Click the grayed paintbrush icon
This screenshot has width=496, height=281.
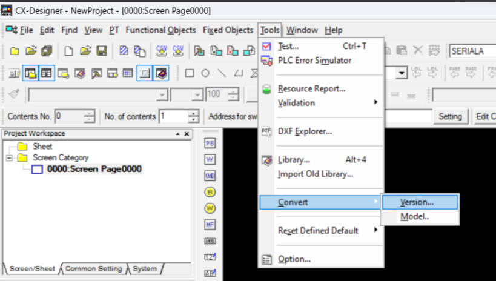[13, 94]
